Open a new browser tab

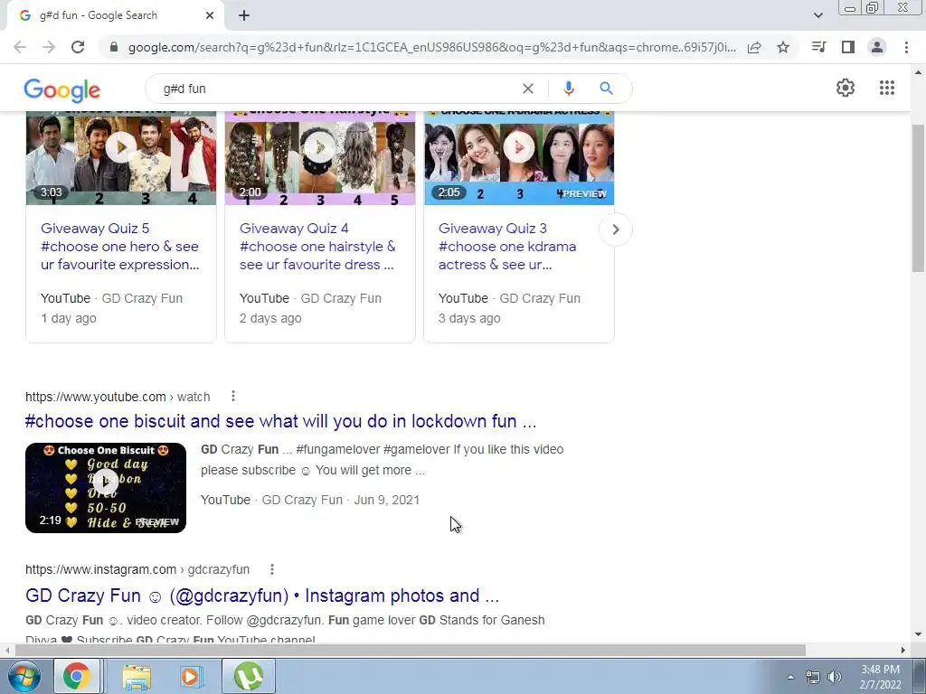click(x=244, y=15)
